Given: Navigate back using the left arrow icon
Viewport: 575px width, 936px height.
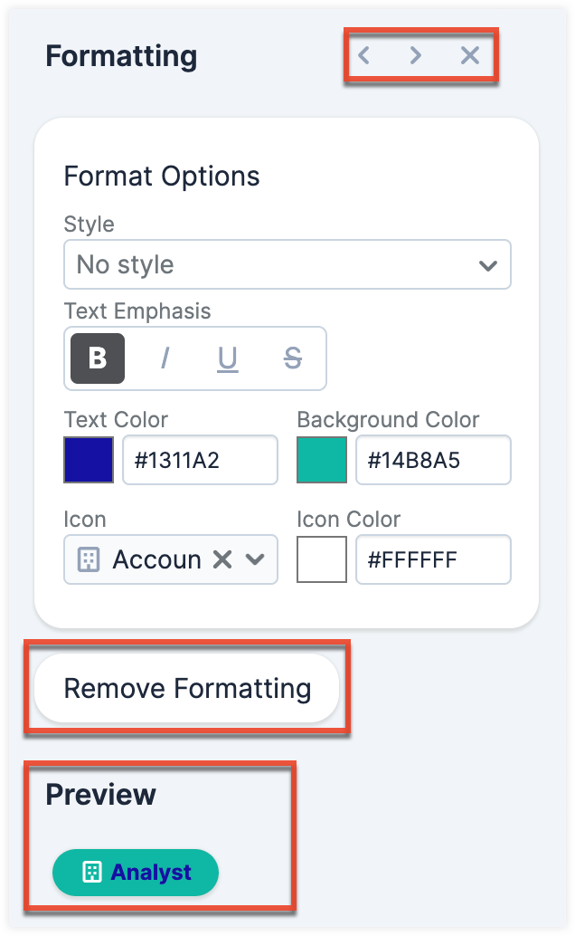Looking at the screenshot, I should tap(363, 55).
